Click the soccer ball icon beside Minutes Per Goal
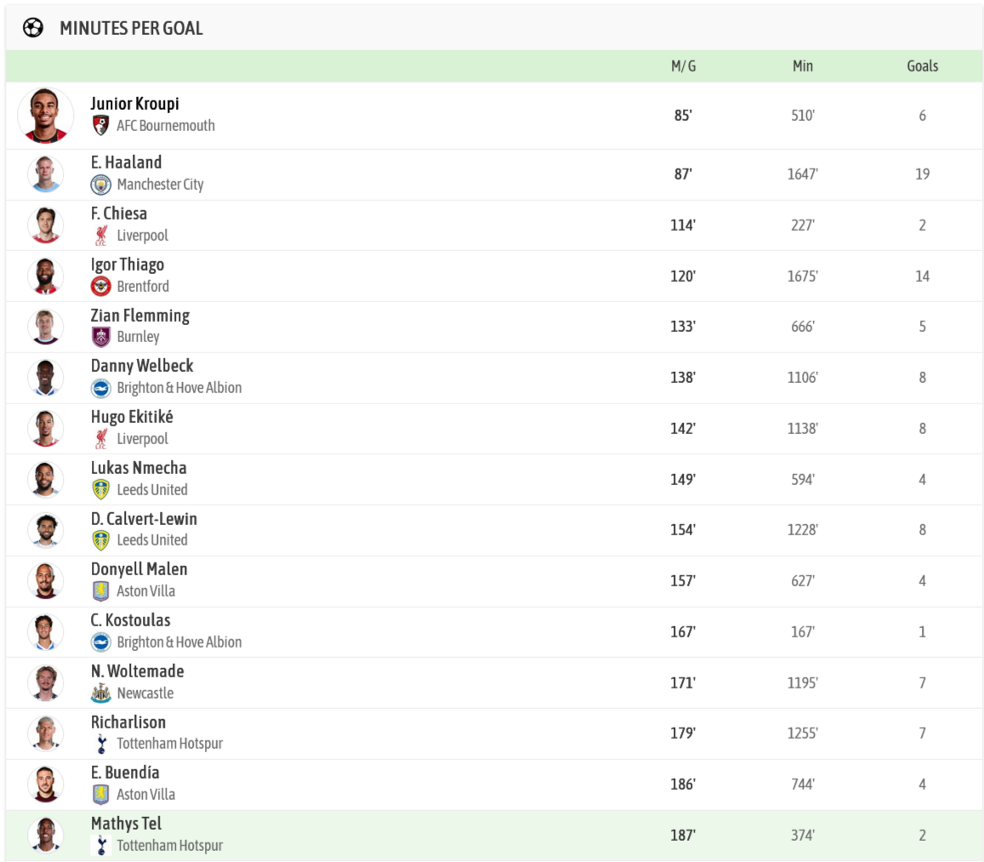Viewport: 984px width, 862px height. click(33, 27)
